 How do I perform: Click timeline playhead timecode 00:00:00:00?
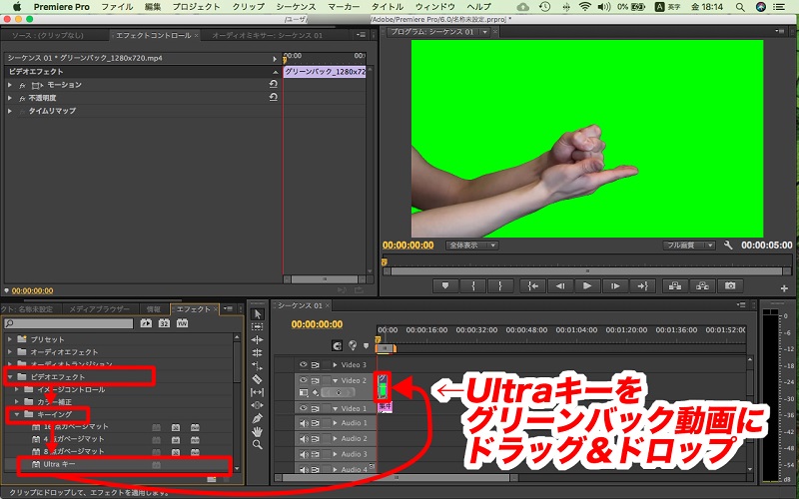(x=317, y=324)
